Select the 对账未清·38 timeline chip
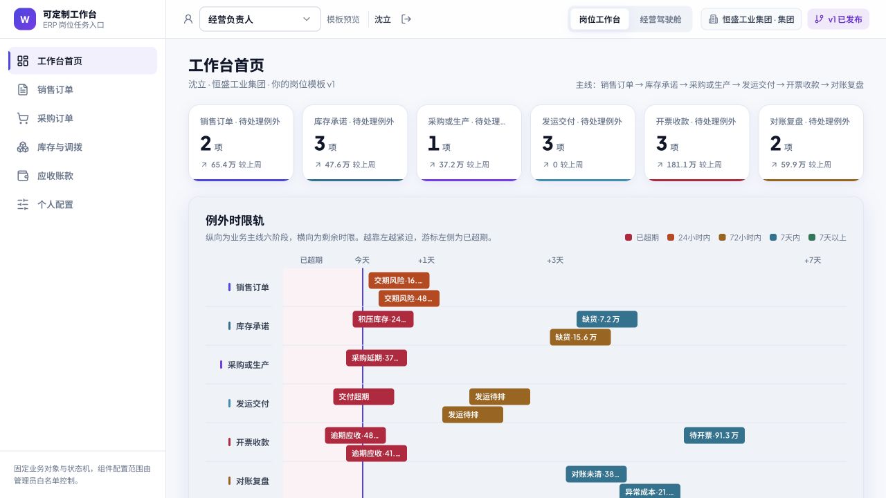The width and height of the screenshot is (886, 498). point(596,474)
